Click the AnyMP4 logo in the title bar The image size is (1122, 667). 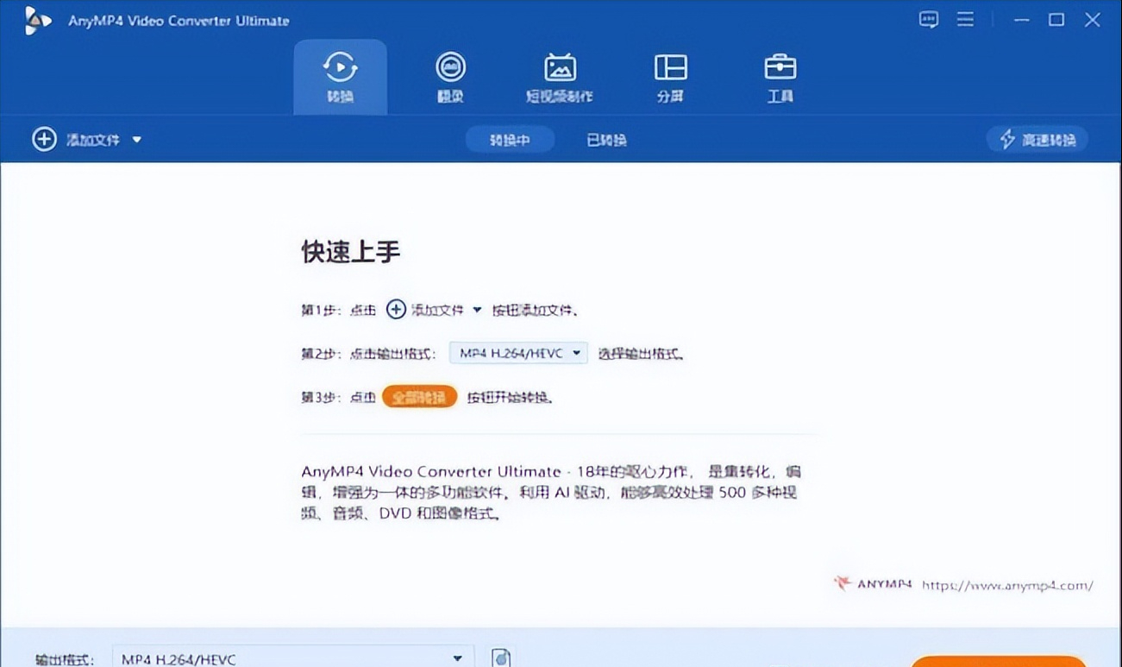pos(38,19)
